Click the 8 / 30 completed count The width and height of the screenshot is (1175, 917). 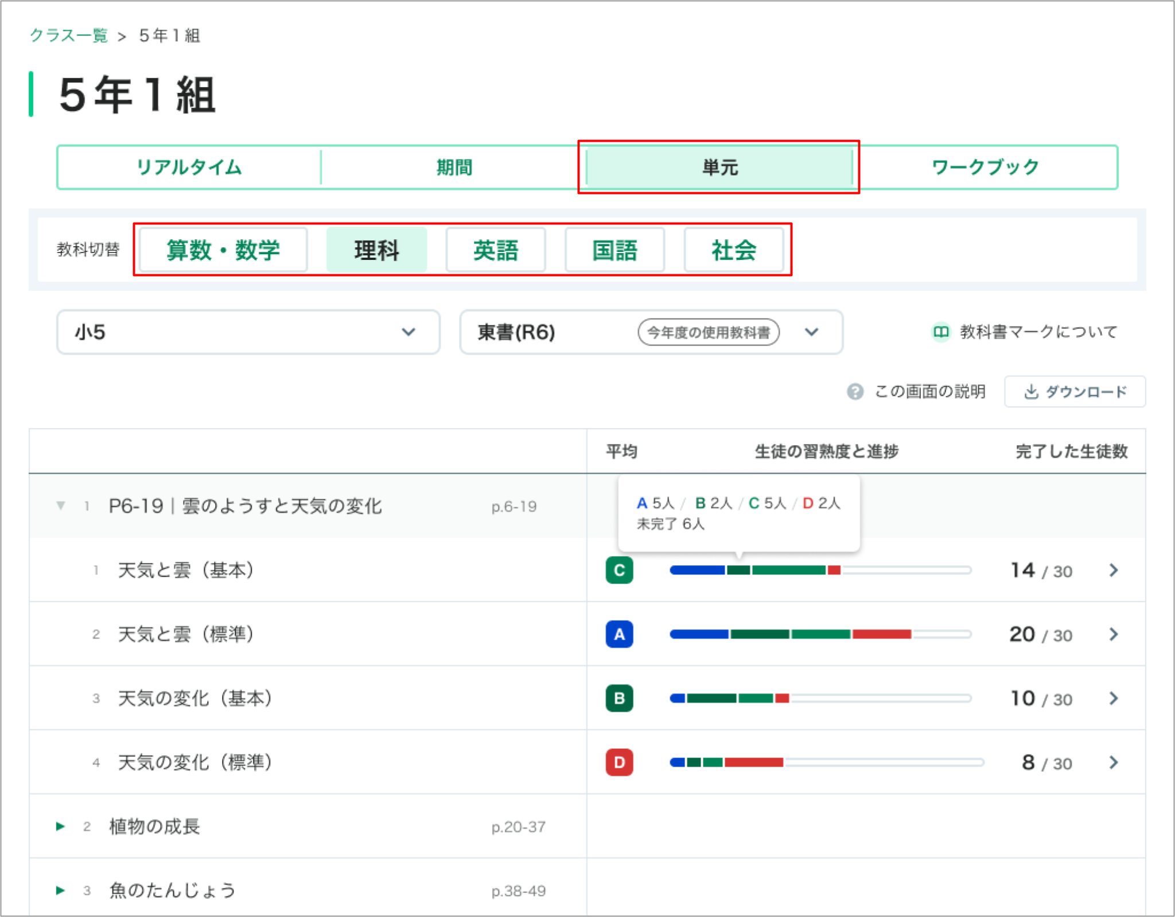click(1047, 763)
